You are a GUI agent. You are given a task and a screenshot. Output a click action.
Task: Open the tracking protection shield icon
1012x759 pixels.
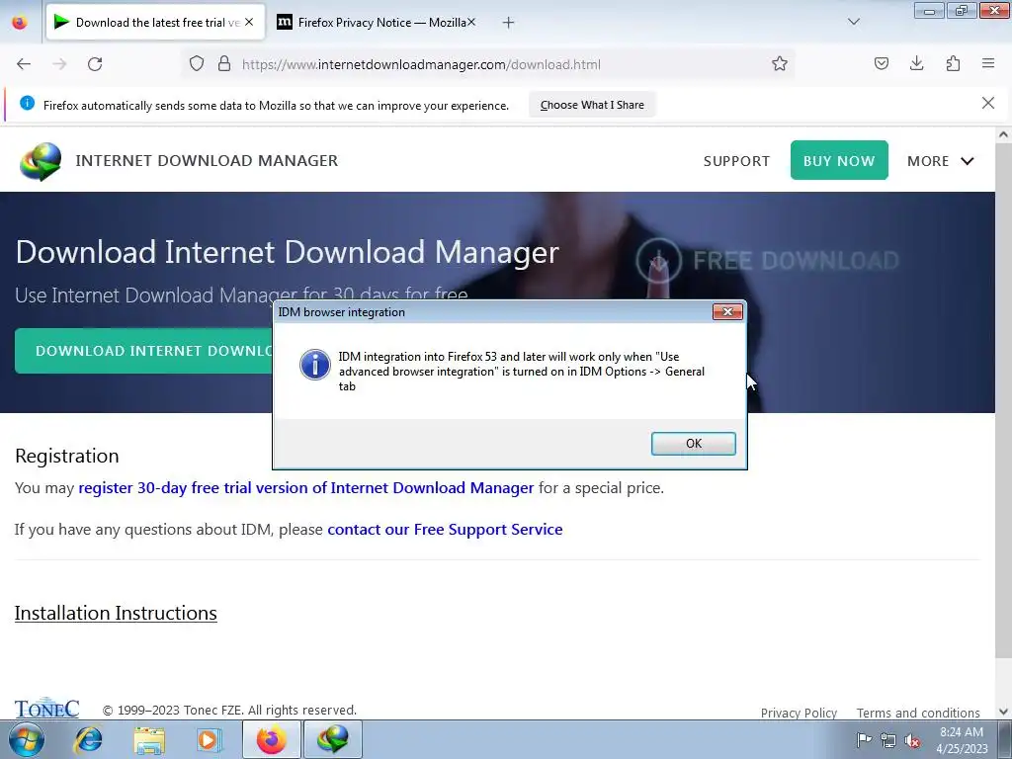click(197, 64)
